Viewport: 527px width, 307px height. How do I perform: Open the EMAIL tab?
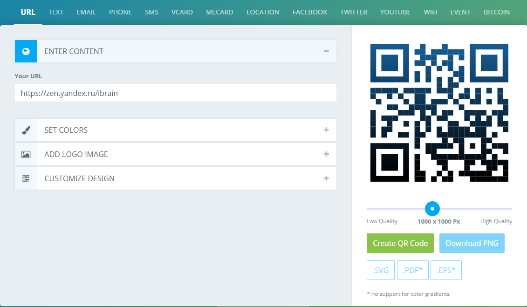86,12
